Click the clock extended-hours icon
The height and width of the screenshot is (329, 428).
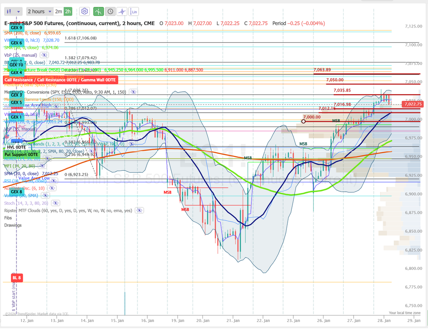(x=110, y=12)
